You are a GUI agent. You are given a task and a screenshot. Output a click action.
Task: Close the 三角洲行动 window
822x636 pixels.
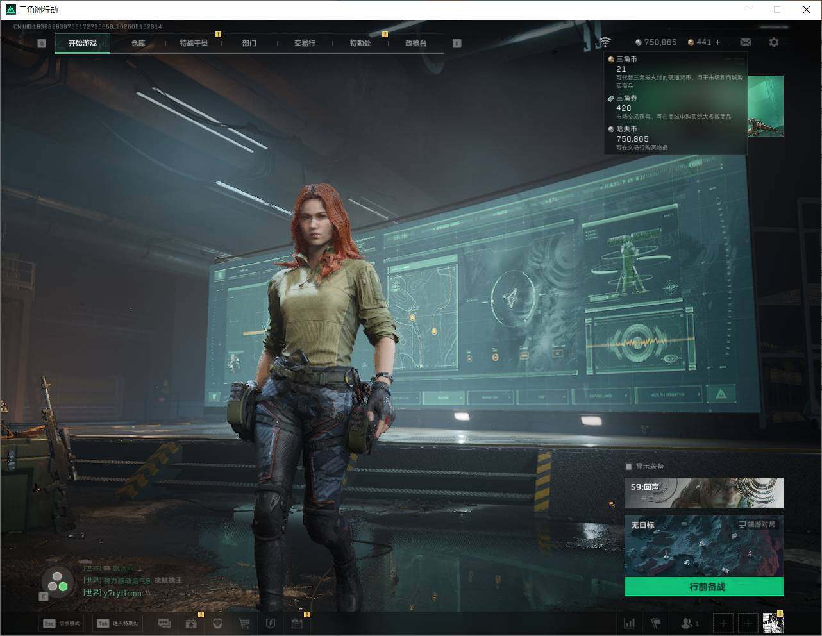(807, 10)
